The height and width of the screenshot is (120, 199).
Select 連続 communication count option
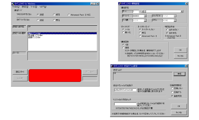click(x=123, y=48)
